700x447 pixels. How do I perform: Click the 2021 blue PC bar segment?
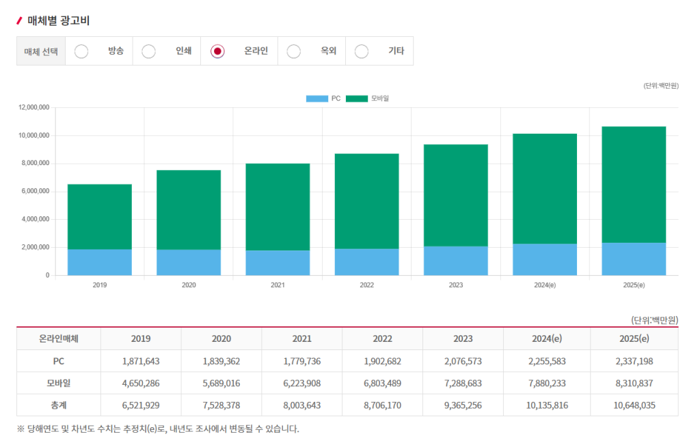pyautogui.click(x=278, y=263)
